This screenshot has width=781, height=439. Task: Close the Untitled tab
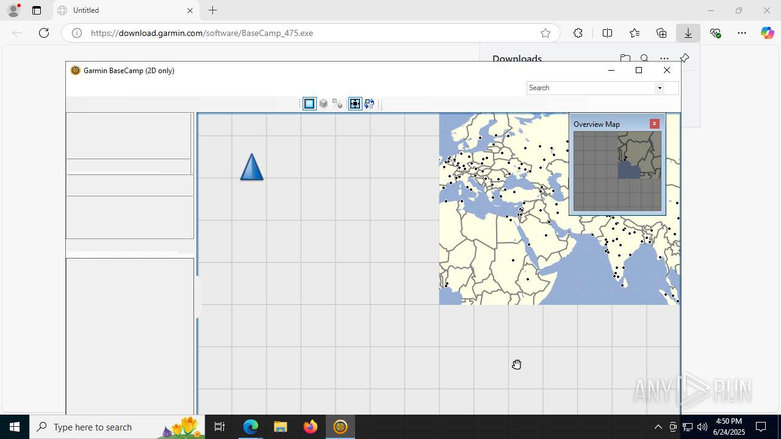pyautogui.click(x=190, y=10)
